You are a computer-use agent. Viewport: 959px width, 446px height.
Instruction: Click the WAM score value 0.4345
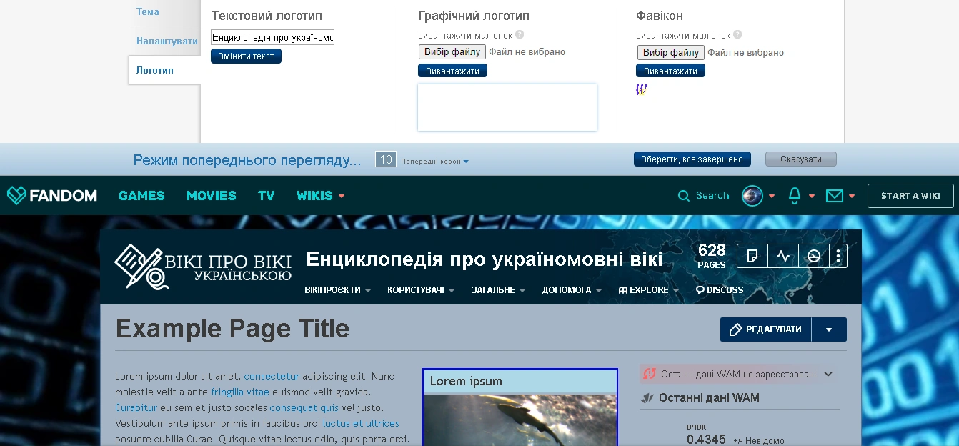706,440
